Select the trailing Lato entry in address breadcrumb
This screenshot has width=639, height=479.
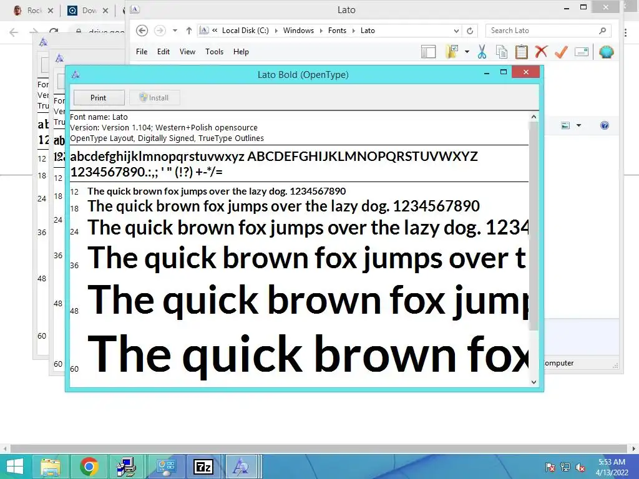click(x=368, y=31)
